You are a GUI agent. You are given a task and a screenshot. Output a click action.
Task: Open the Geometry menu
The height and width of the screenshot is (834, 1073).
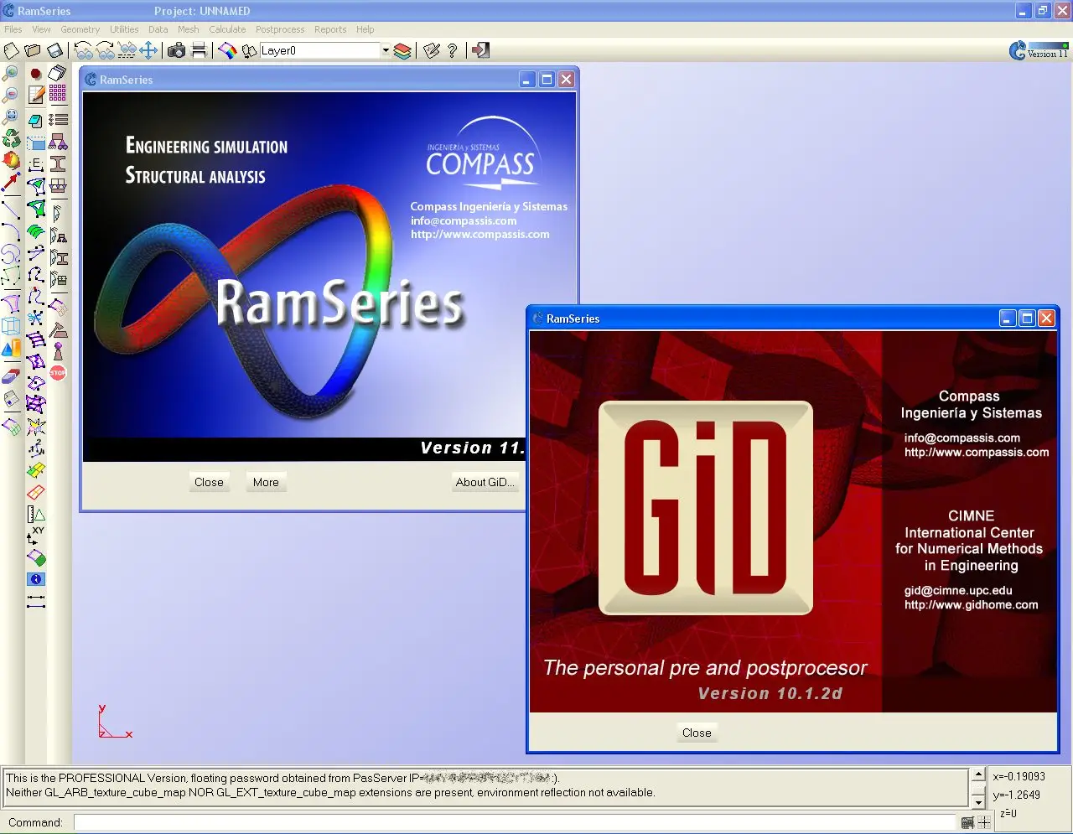pyautogui.click(x=80, y=29)
